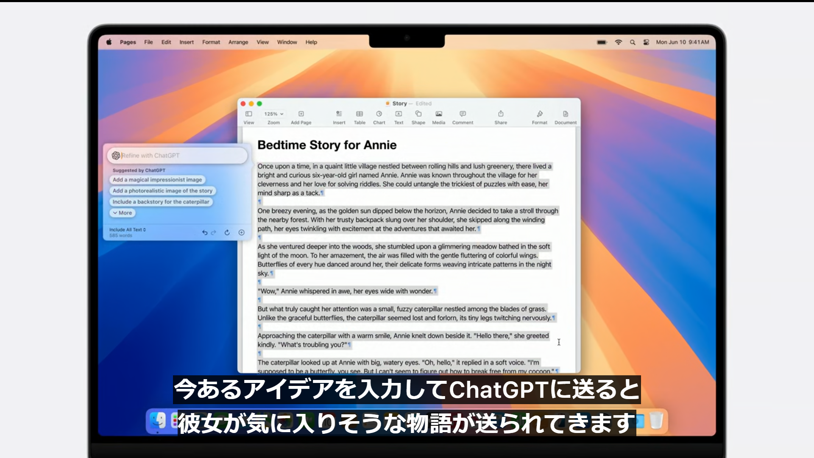Screen dimensions: 814x458
Task: Open the View sidebar dropdown
Action: click(x=249, y=114)
